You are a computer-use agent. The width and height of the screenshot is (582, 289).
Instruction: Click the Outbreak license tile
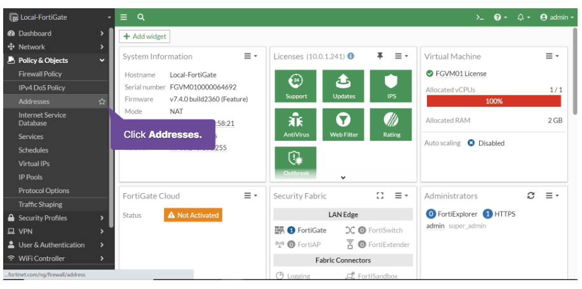pyautogui.click(x=296, y=163)
